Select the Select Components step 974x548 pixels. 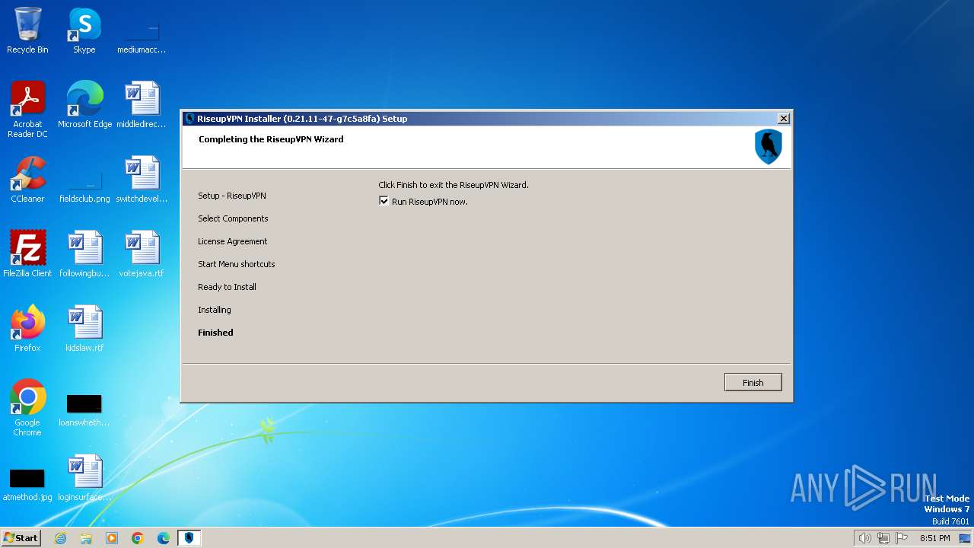pyautogui.click(x=233, y=218)
